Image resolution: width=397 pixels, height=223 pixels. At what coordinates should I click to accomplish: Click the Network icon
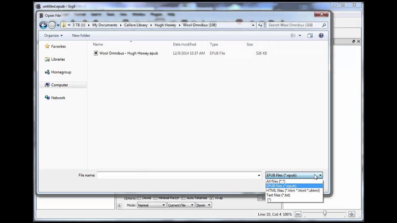click(x=47, y=98)
